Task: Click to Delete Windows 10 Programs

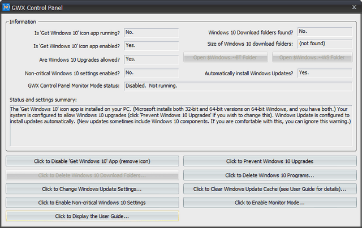Action: [270, 175]
